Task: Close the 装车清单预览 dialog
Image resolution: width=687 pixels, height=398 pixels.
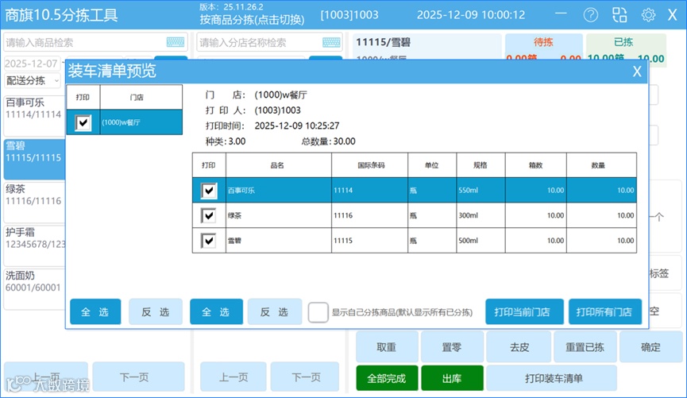Action: (x=637, y=71)
